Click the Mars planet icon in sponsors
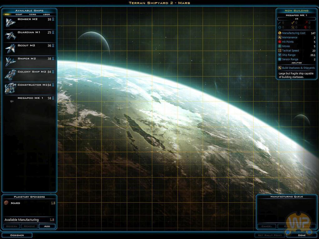The height and width of the screenshot is (239, 319). click(x=6, y=203)
